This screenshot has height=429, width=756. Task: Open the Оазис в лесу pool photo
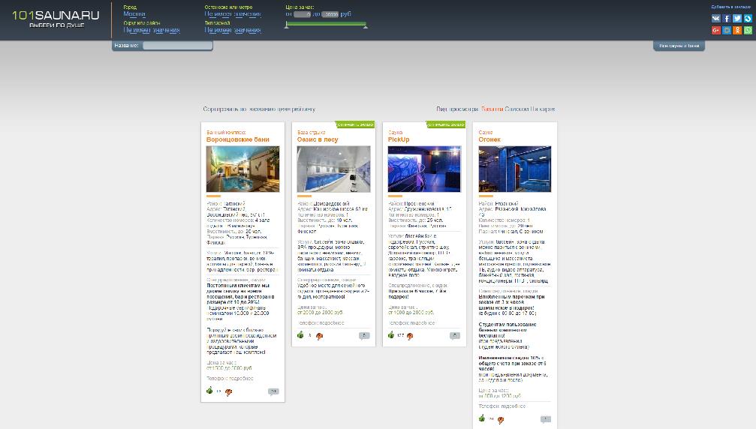point(333,169)
